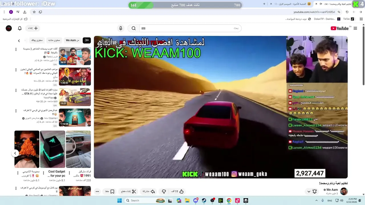
Task: Open the We Aam channel avatar
Action: point(344,191)
